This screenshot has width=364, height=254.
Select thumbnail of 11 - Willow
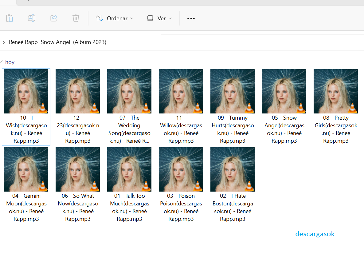(181, 91)
